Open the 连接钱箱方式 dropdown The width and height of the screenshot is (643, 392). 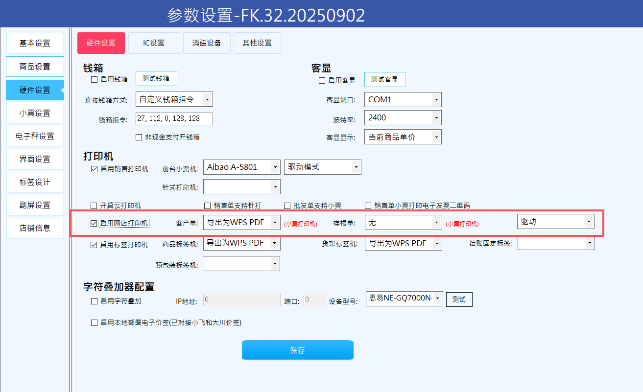coord(174,99)
